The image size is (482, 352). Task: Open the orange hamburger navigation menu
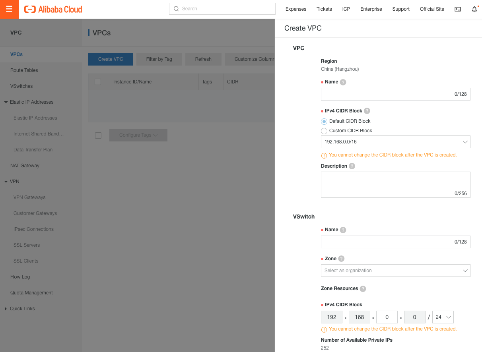tap(9, 9)
